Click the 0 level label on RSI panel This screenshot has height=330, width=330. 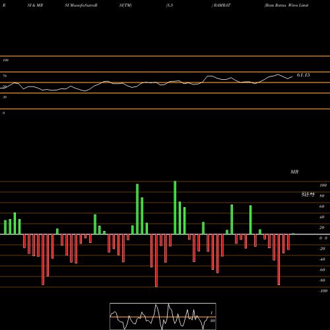click(3, 113)
